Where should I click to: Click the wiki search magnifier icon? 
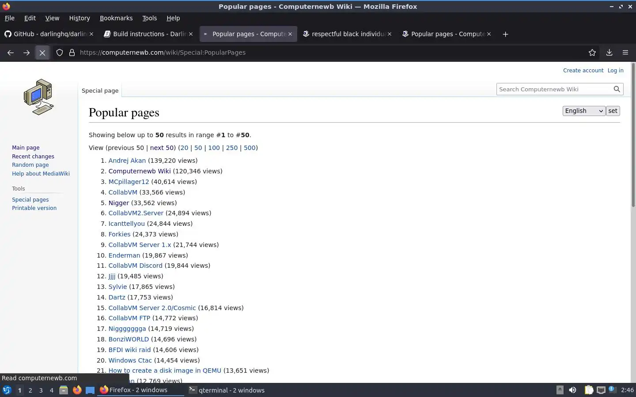617,89
